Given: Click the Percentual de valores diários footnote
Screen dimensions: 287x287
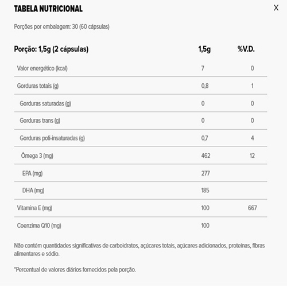Looking at the screenshot, I should (75, 270).
